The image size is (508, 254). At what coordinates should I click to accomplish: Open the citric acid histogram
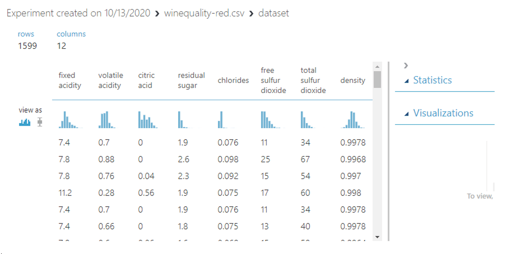click(147, 120)
